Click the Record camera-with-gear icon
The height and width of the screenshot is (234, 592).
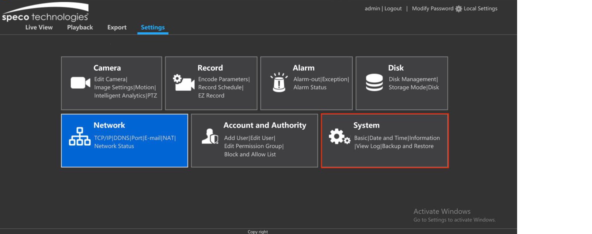184,83
